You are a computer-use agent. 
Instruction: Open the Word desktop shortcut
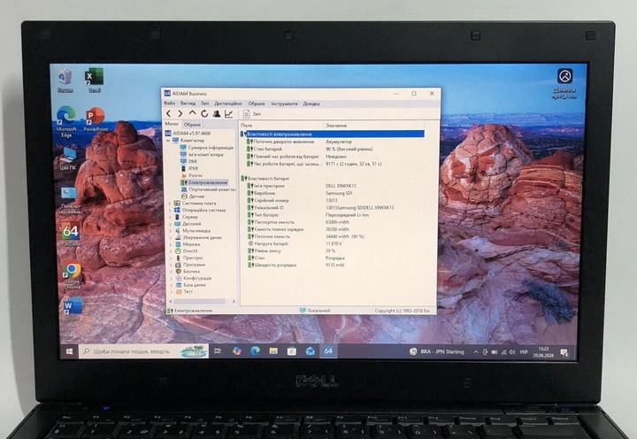[x=73, y=309]
